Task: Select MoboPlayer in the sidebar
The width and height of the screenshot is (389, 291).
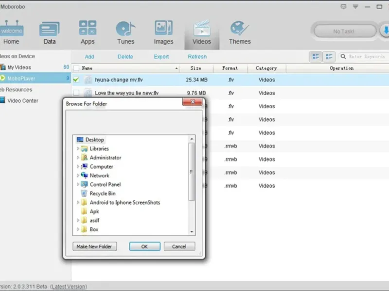Action: coord(35,78)
